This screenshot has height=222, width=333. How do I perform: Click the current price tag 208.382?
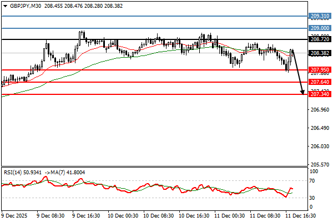point(319,53)
